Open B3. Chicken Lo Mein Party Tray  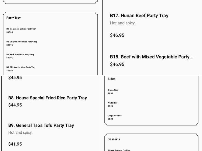21,67
